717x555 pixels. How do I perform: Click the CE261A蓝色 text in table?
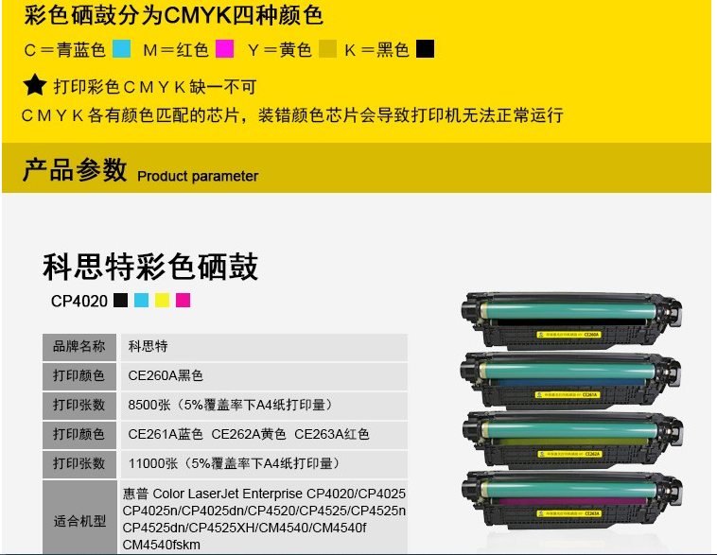166,434
